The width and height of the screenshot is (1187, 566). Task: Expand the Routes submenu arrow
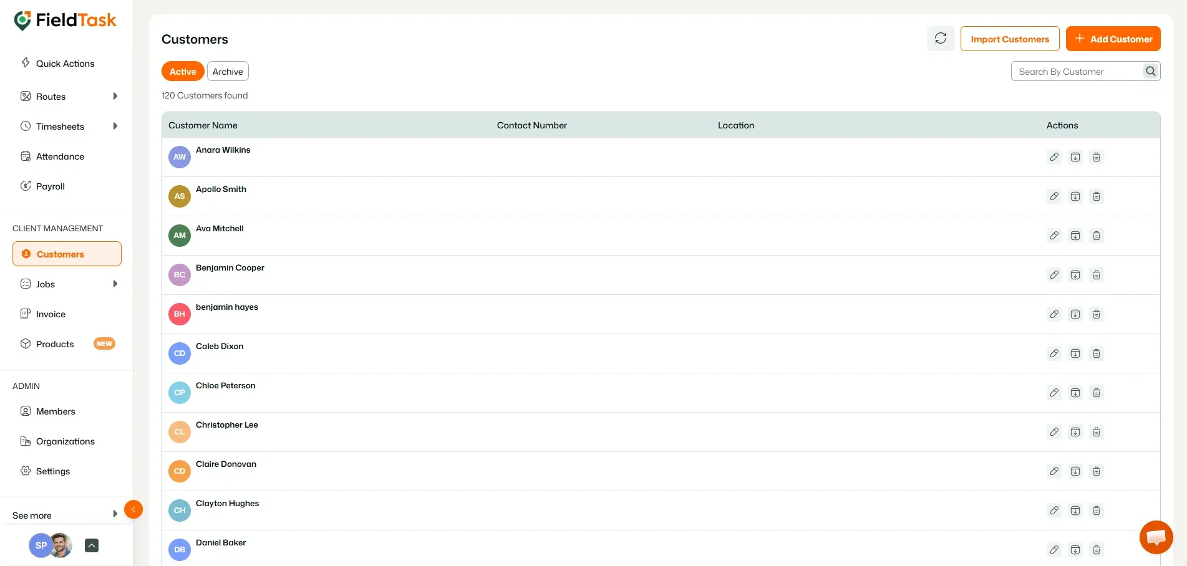(x=115, y=96)
